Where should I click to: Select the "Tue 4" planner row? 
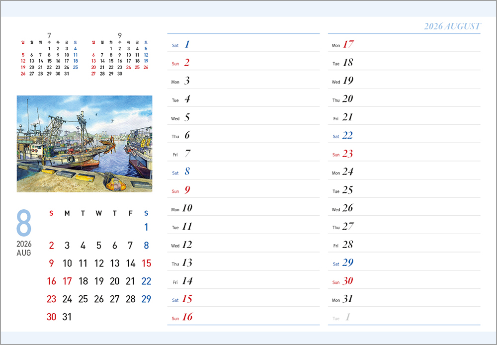(243, 97)
